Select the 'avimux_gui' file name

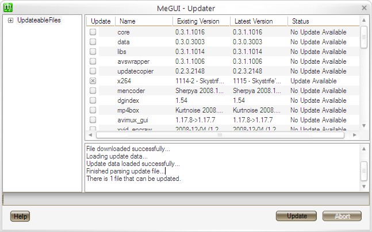(133, 120)
